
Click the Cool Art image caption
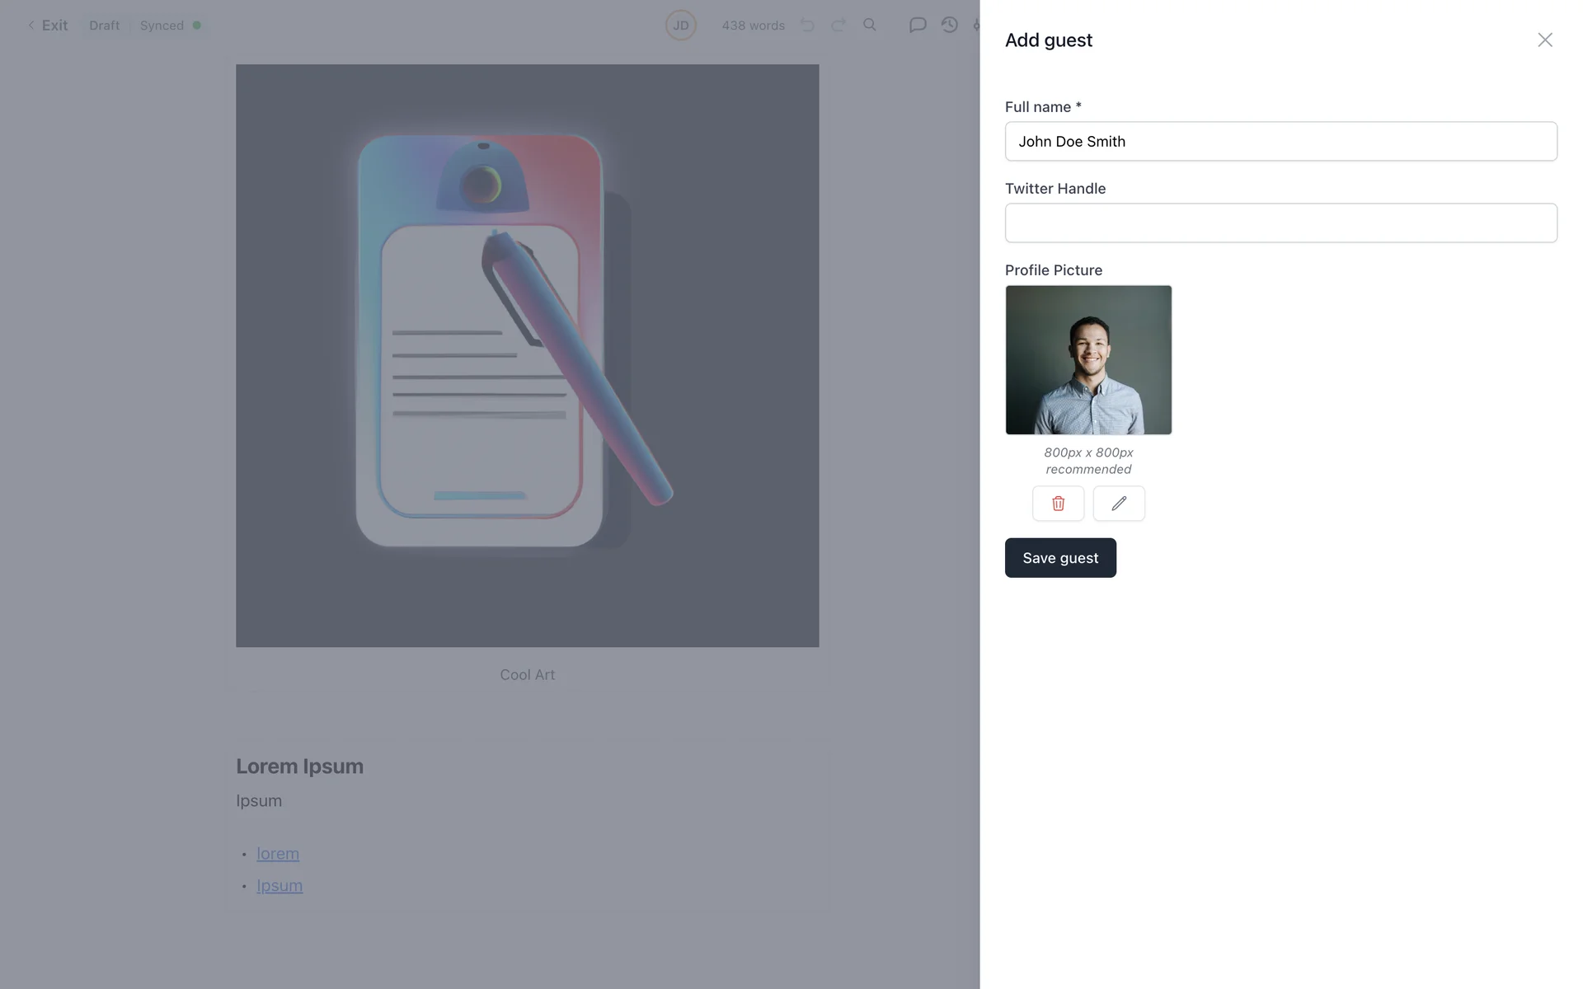pos(528,675)
